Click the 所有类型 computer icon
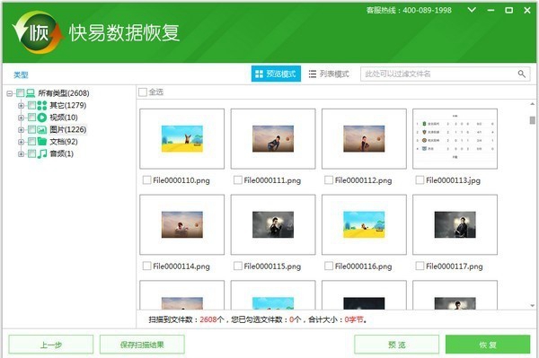Viewport: 539px width, 358px height. point(31,92)
